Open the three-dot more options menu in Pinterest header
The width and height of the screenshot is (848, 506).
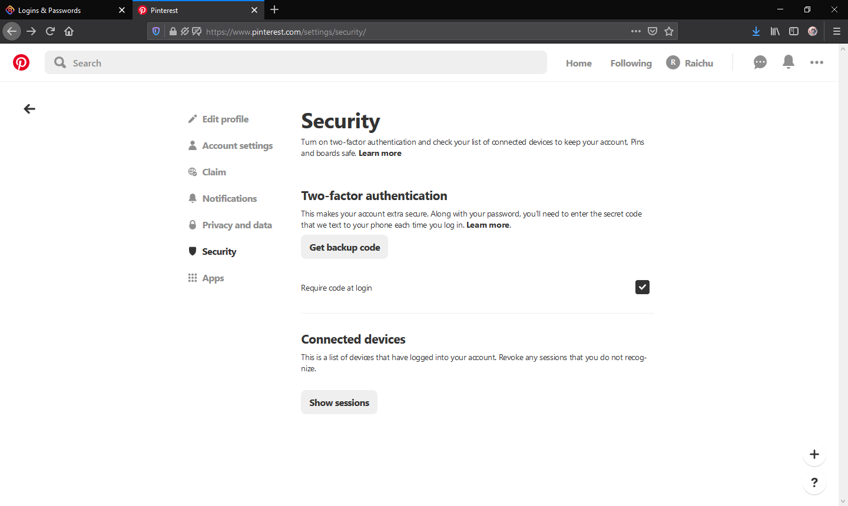[x=817, y=62]
